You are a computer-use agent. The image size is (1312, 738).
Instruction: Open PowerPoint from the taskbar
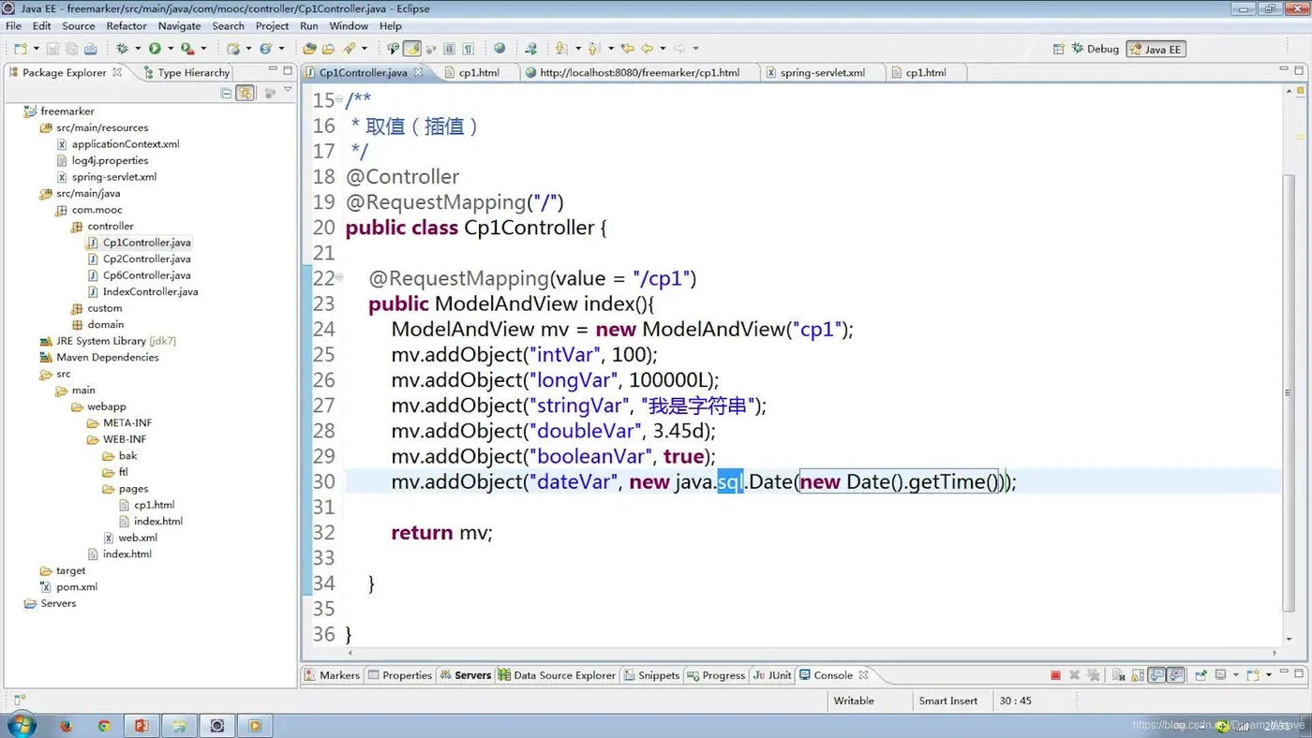tap(142, 725)
